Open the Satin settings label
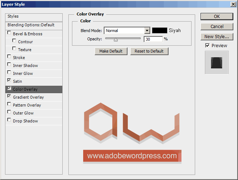The image size is (238, 180). pyautogui.click(x=17, y=81)
